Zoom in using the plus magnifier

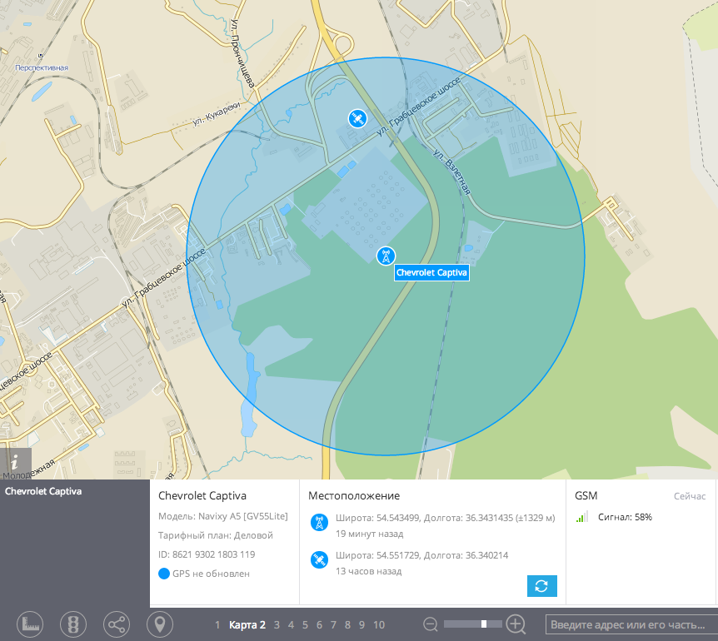tap(516, 624)
